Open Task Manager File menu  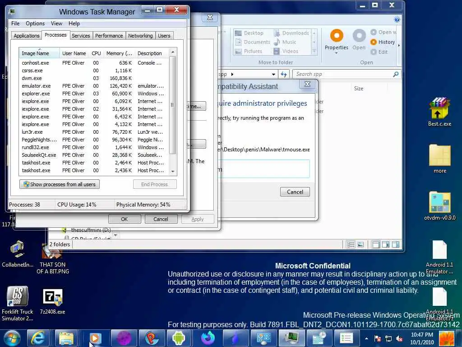15,23
